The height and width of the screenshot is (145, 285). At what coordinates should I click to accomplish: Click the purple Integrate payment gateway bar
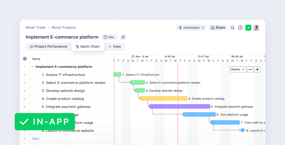tap(180, 107)
